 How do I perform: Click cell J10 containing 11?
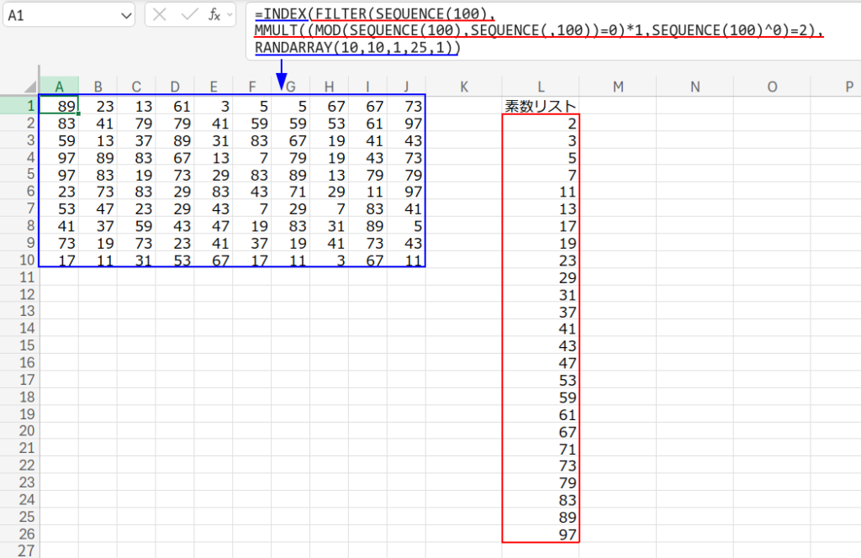click(x=406, y=260)
